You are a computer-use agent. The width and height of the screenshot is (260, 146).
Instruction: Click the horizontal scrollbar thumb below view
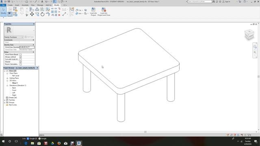coord(145,132)
